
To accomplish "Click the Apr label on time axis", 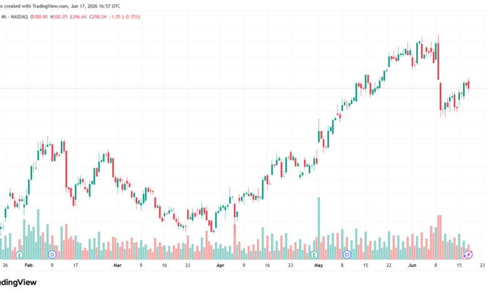I will (x=220, y=265).
